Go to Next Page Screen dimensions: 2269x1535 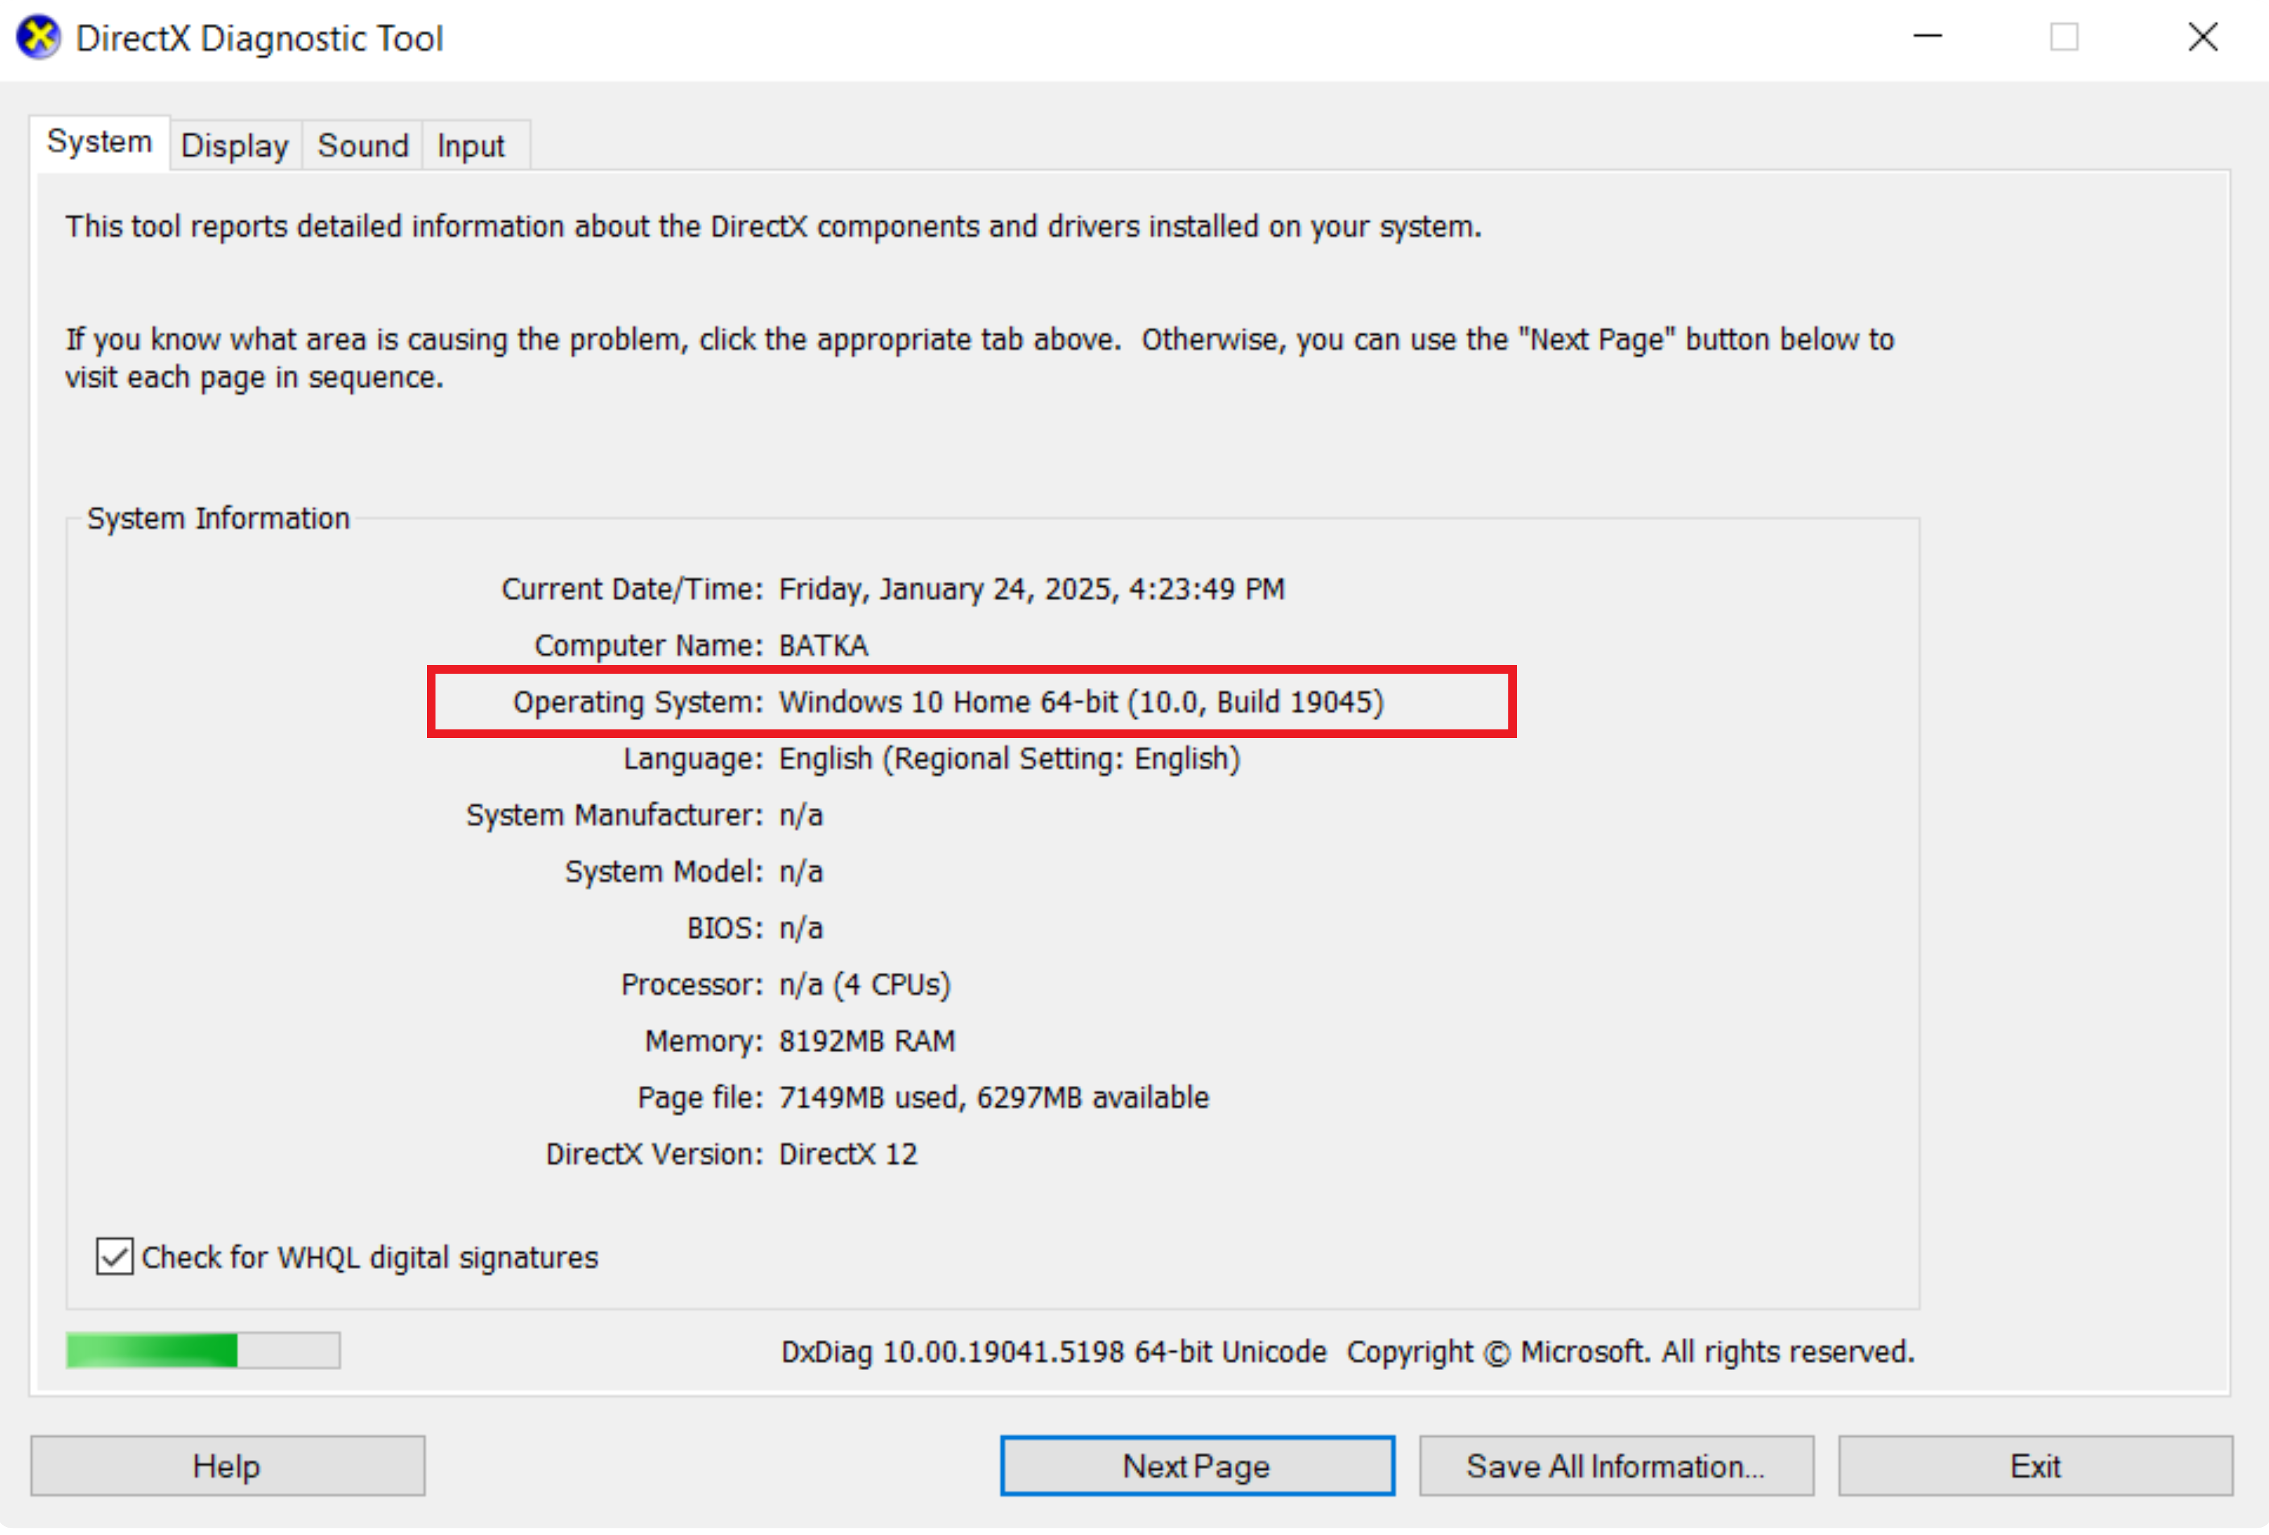coord(1196,1466)
